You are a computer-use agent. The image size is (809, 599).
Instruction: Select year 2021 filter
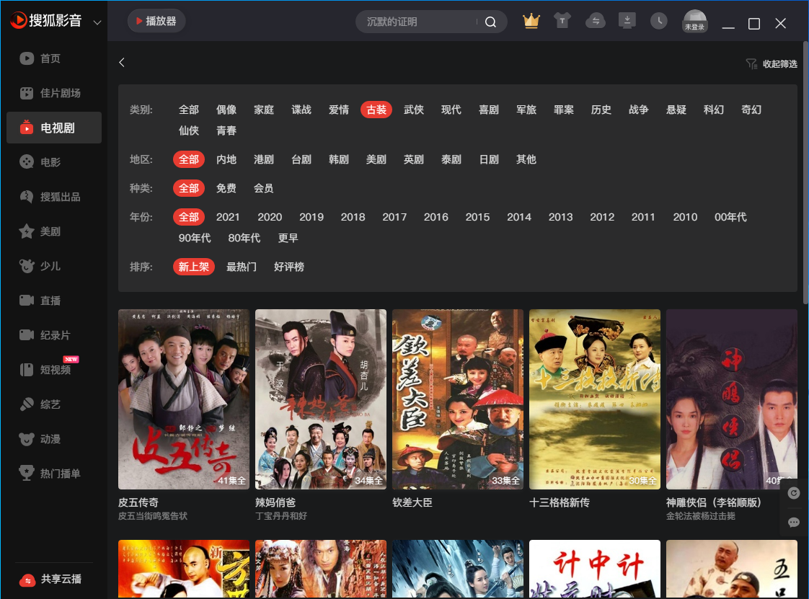click(x=228, y=217)
